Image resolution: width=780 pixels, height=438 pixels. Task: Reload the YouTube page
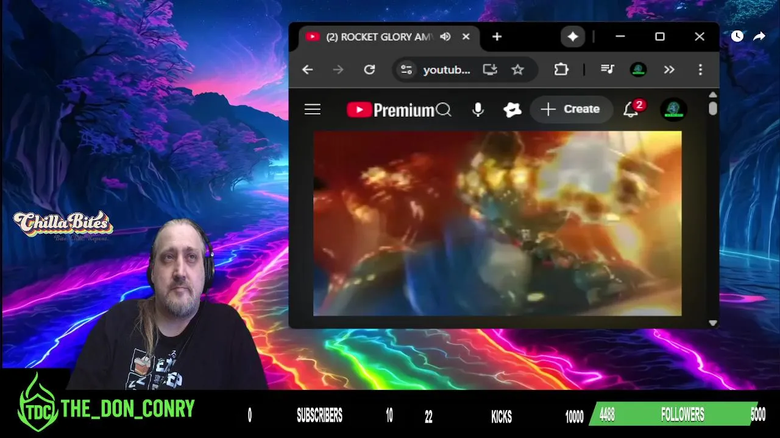[x=369, y=70]
